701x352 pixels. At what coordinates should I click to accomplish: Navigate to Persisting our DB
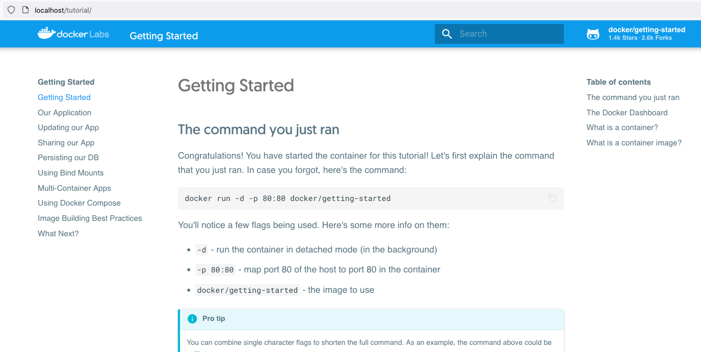[68, 158]
